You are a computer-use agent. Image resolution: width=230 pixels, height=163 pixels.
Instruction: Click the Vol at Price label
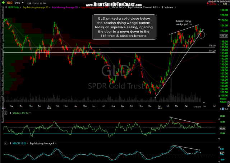118,7
